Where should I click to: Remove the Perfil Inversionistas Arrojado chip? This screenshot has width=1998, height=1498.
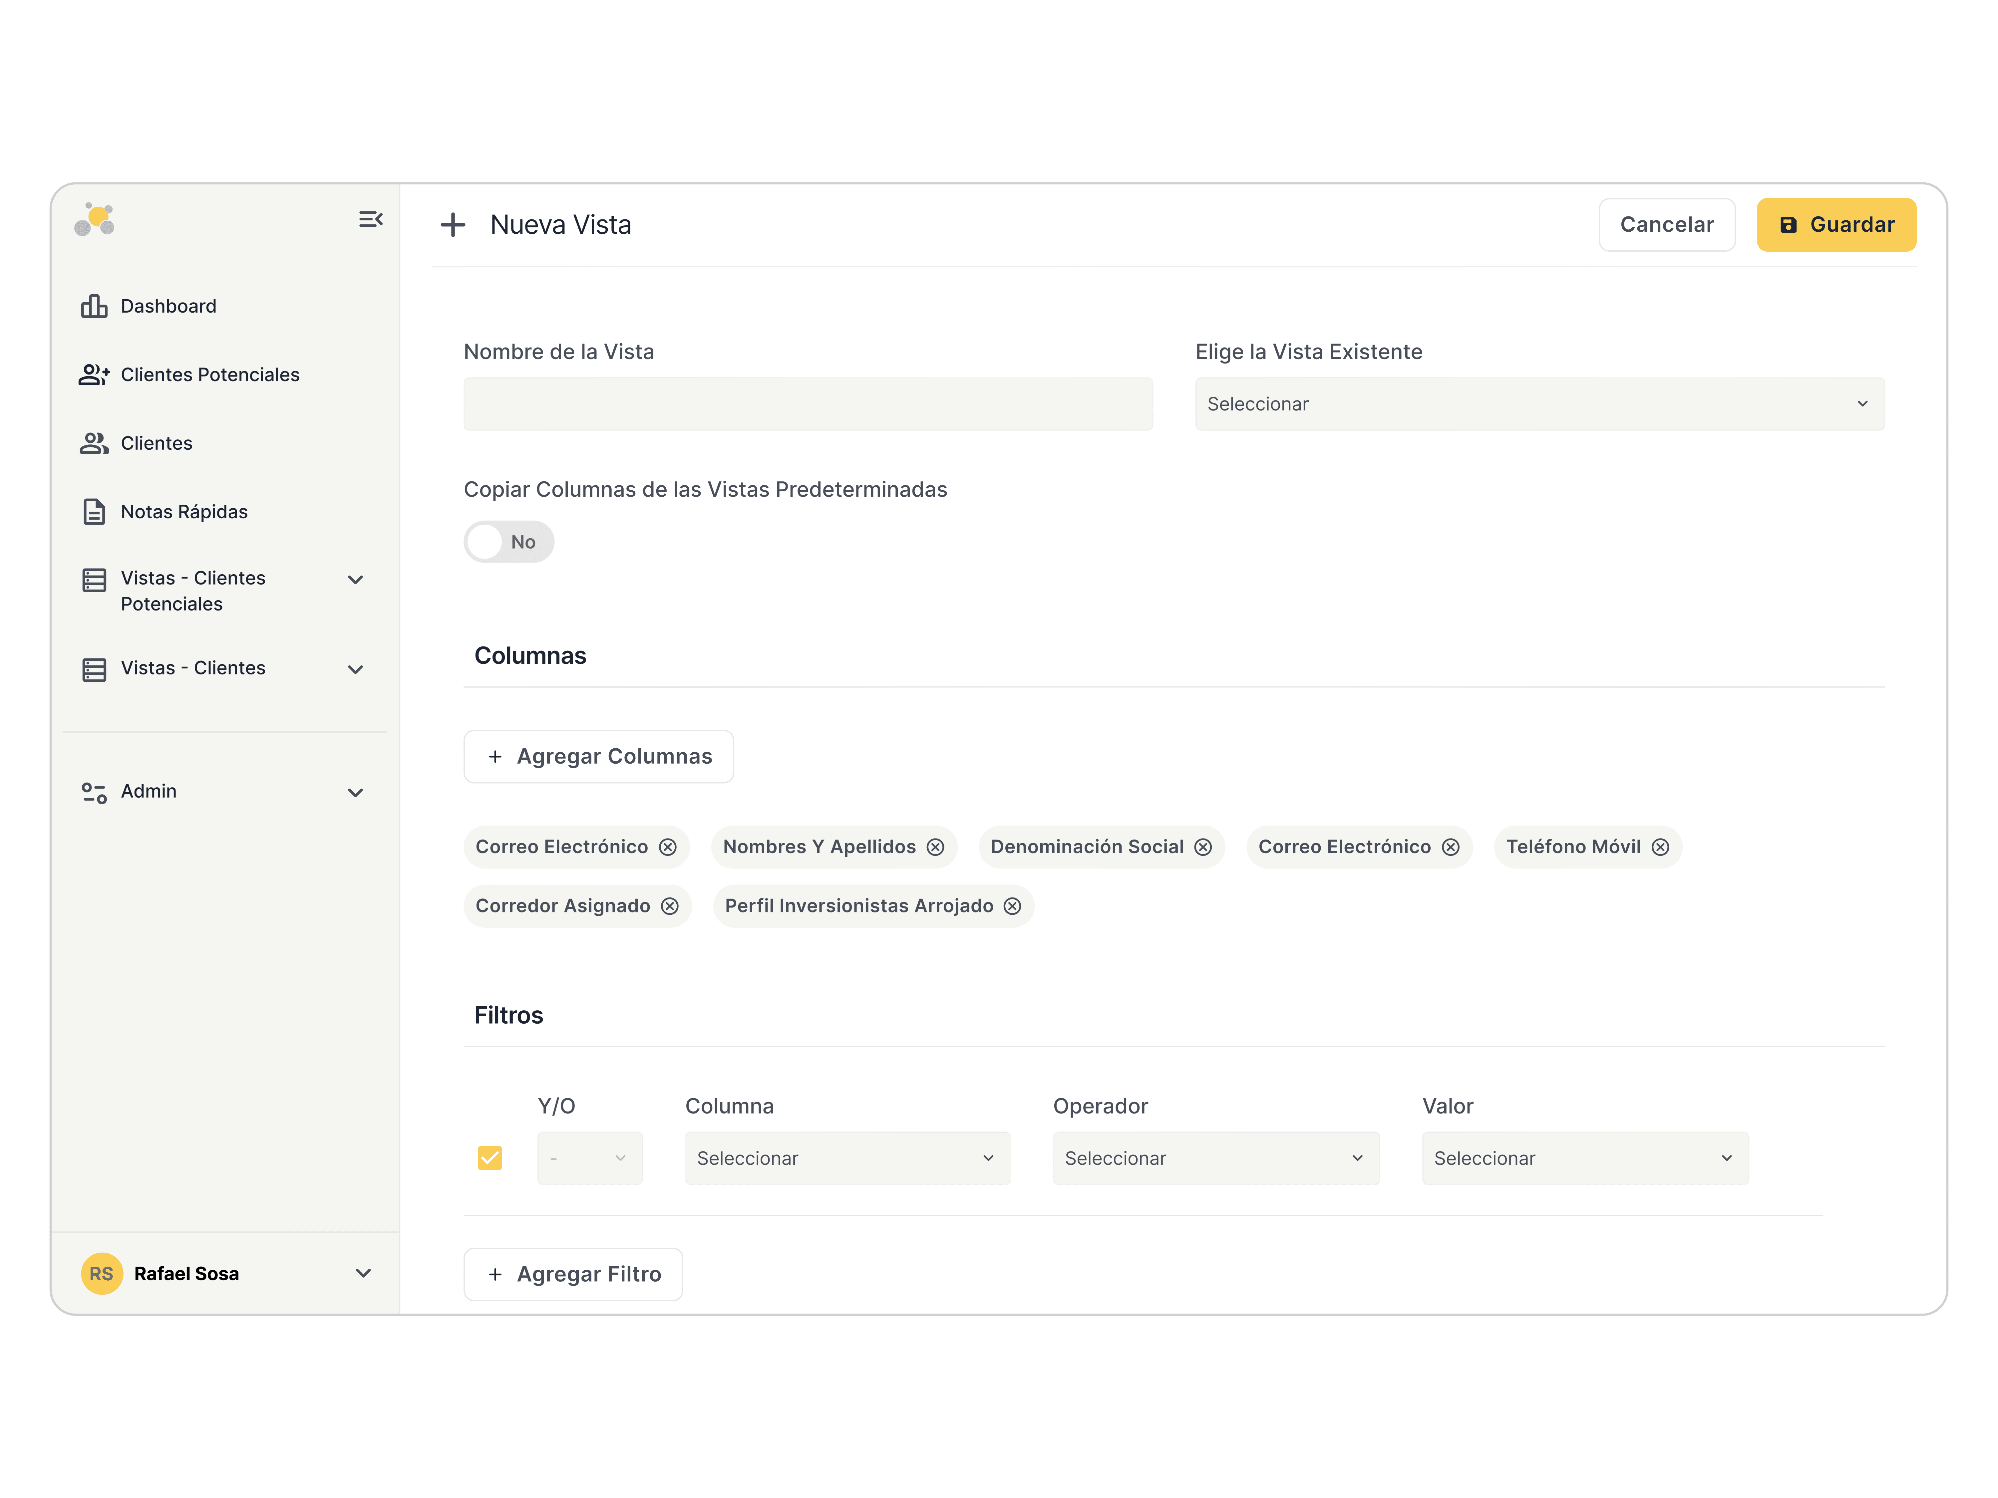tap(1013, 906)
